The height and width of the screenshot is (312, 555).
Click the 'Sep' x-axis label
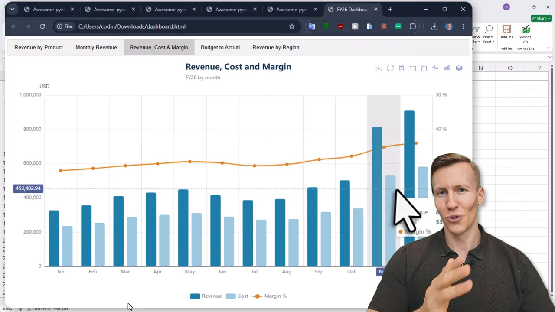(x=319, y=272)
